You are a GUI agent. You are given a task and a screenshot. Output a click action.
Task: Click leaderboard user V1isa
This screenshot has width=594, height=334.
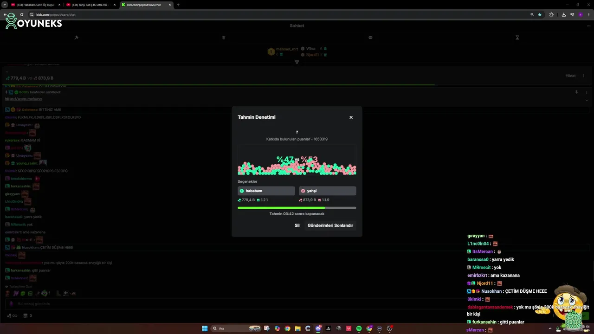coord(310,49)
